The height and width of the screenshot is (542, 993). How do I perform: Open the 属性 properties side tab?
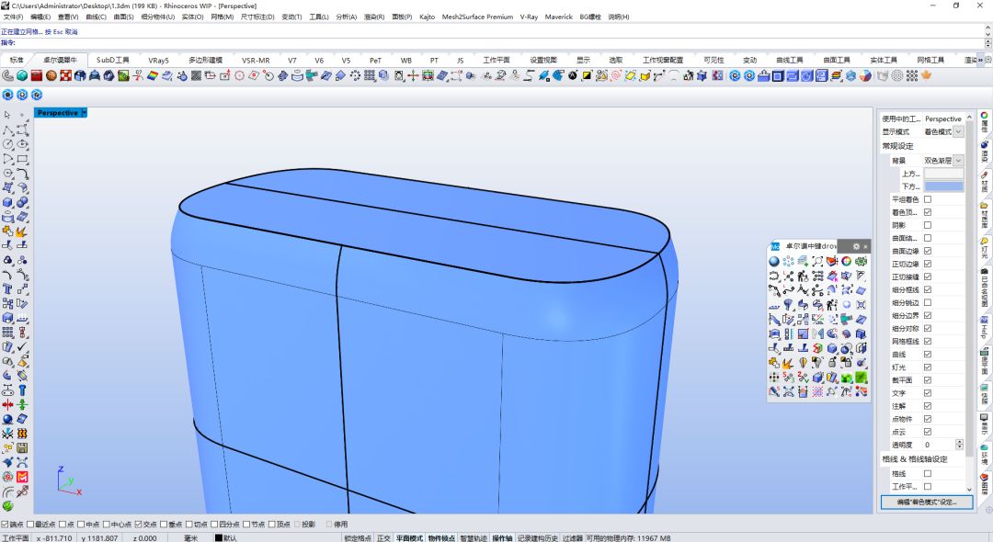[985, 123]
